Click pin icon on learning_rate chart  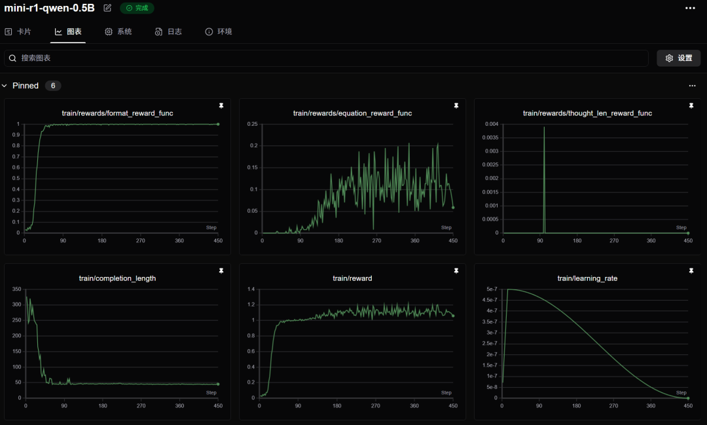(x=691, y=270)
